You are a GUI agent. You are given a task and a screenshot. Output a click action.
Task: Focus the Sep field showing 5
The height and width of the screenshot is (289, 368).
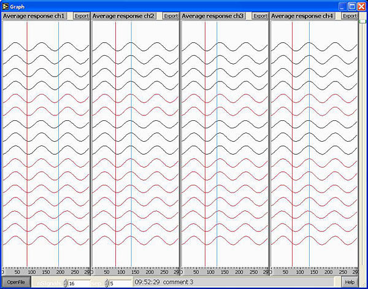point(120,283)
